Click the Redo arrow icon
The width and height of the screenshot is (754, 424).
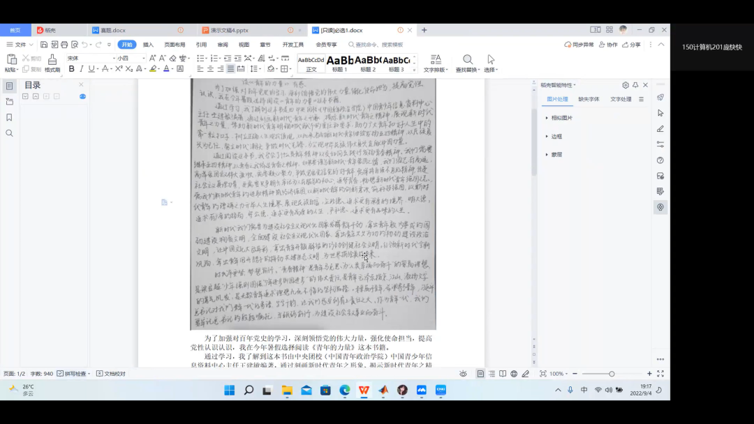[98, 45]
